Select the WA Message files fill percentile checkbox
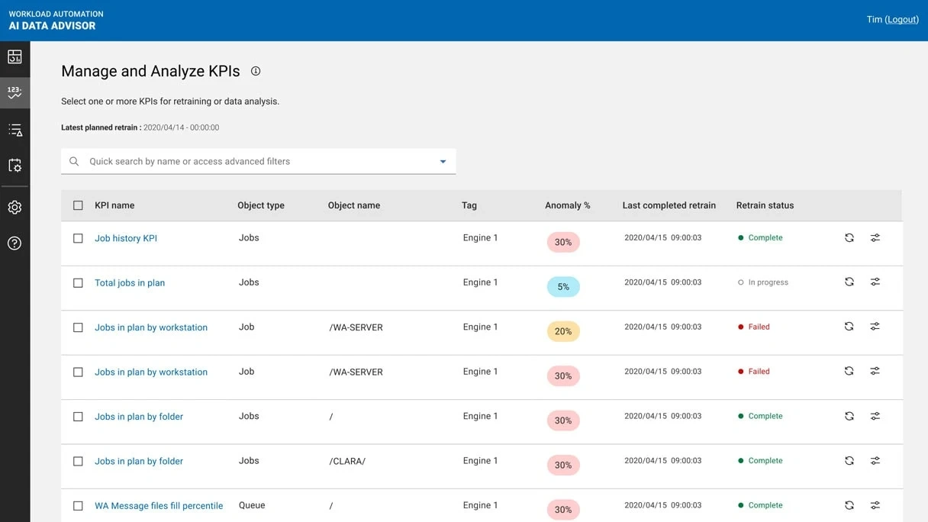 point(78,506)
